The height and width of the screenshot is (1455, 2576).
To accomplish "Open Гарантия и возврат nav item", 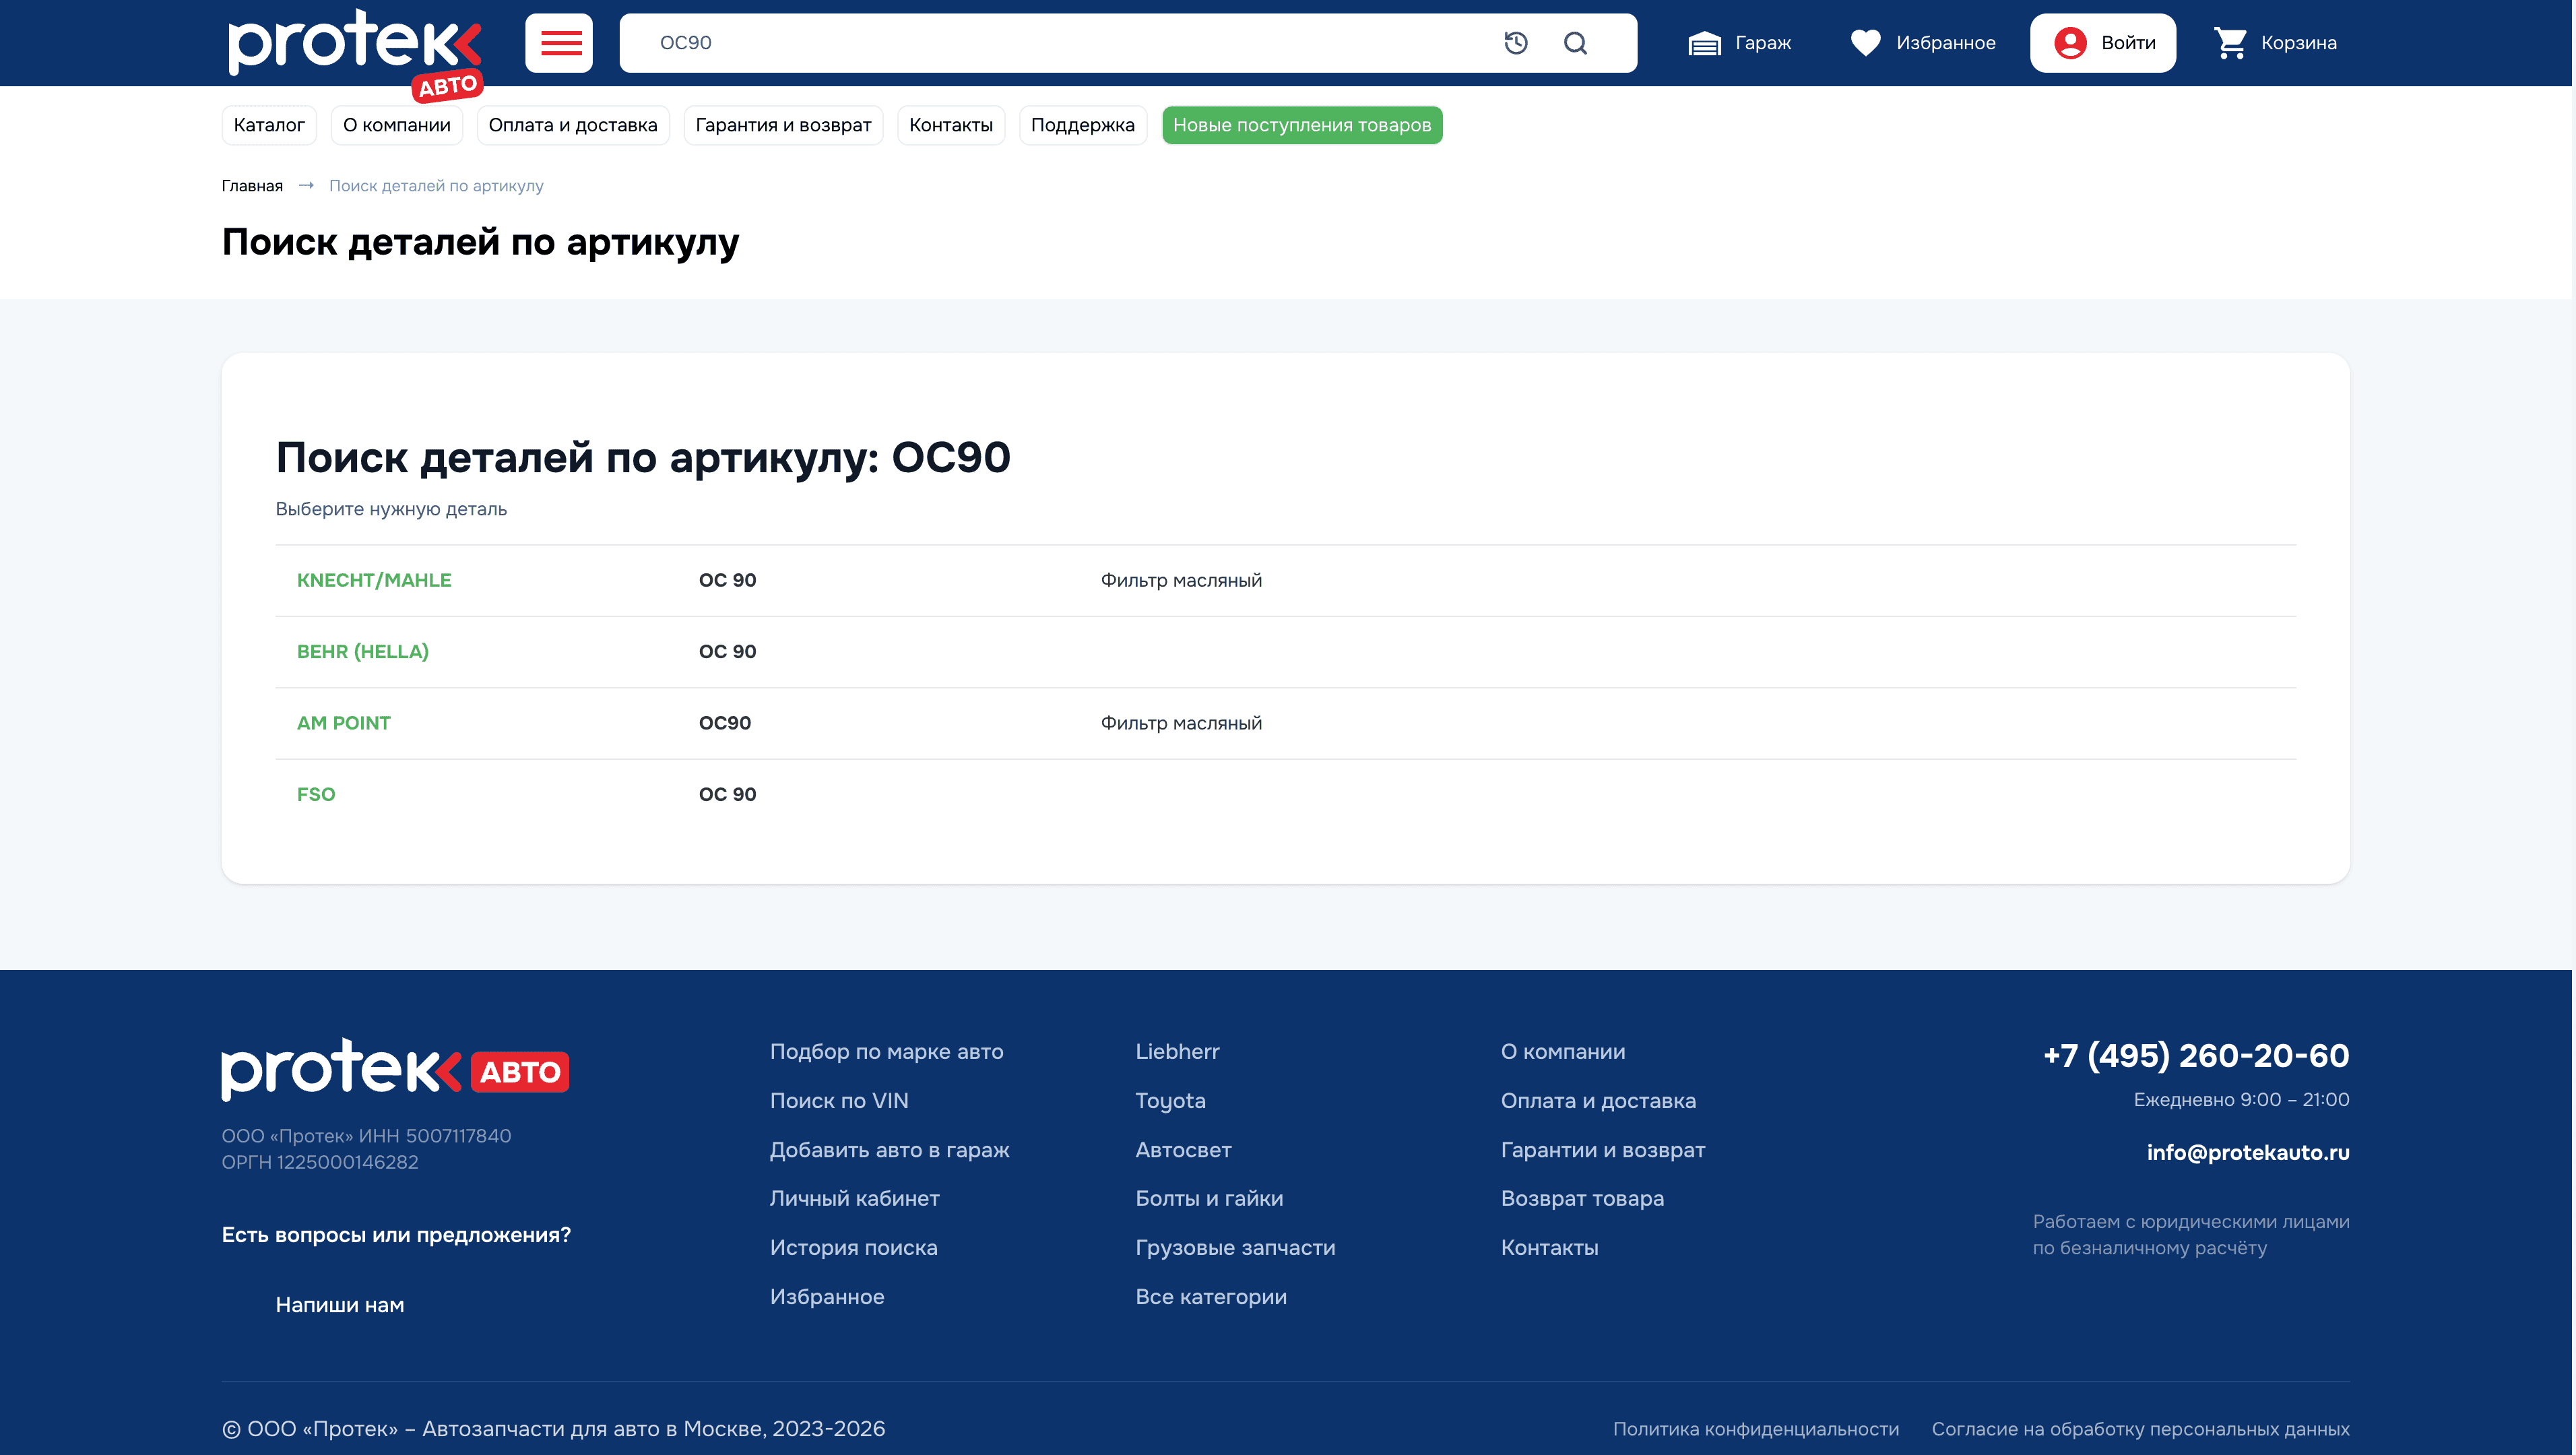I will click(x=783, y=125).
